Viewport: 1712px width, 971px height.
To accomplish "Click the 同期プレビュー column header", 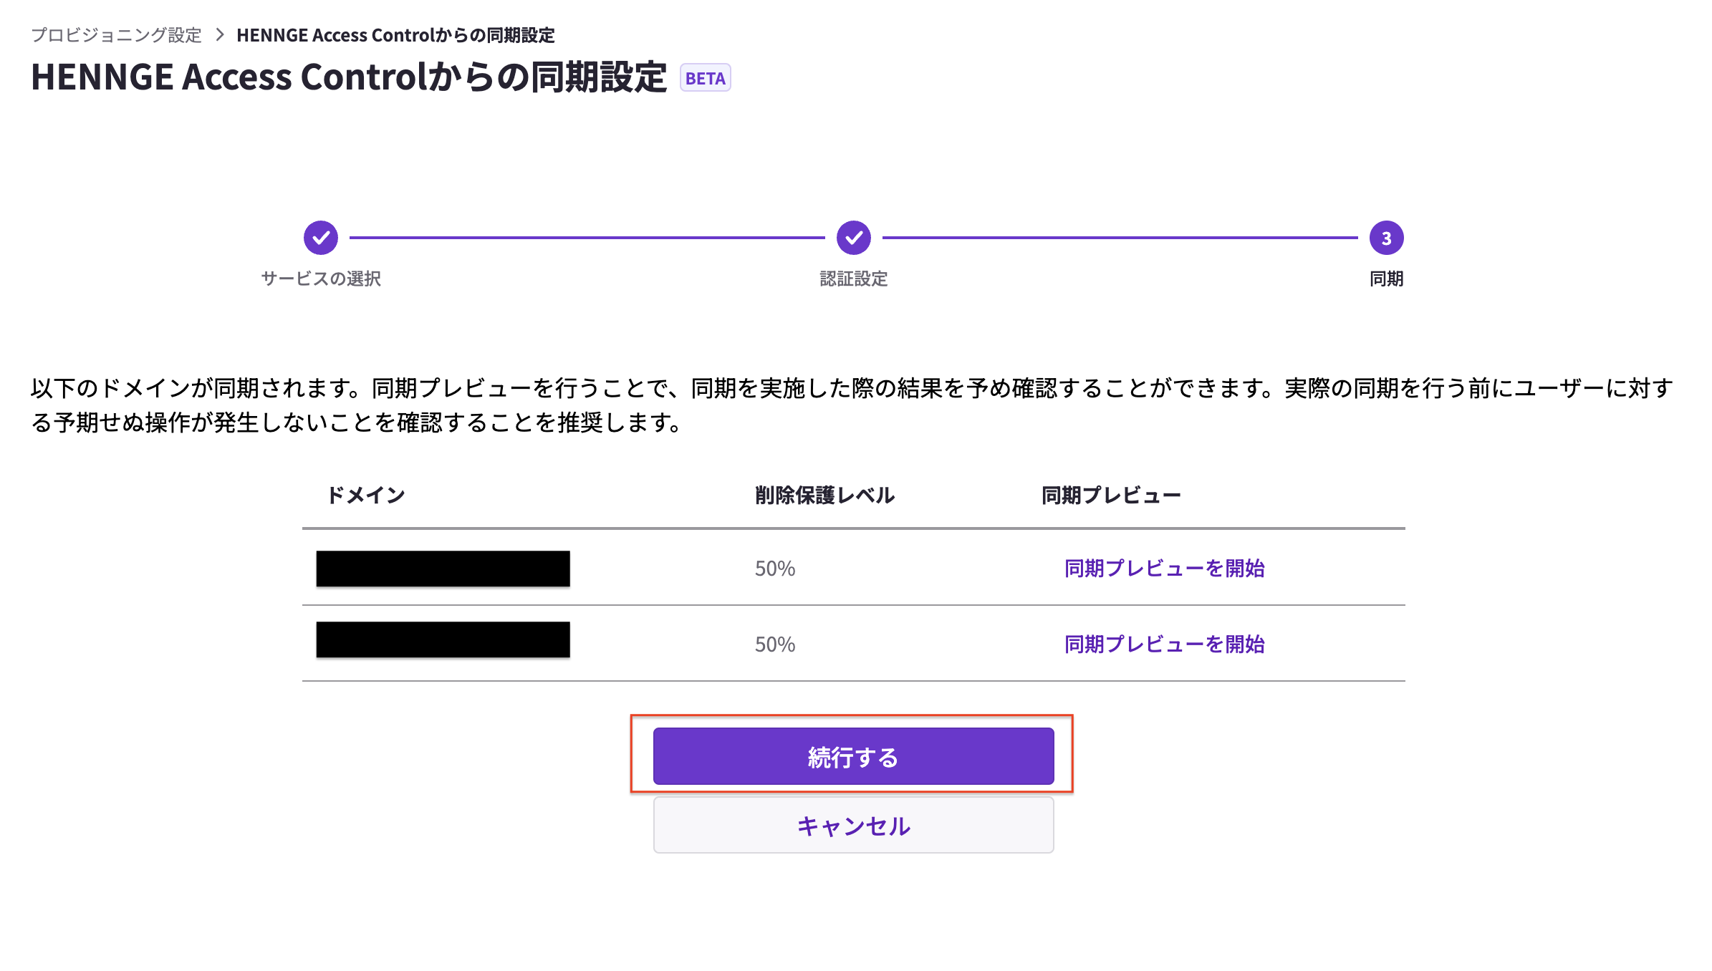I will 1111,494.
